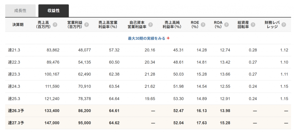Click the 連25.3 row label

click(x=14, y=98)
